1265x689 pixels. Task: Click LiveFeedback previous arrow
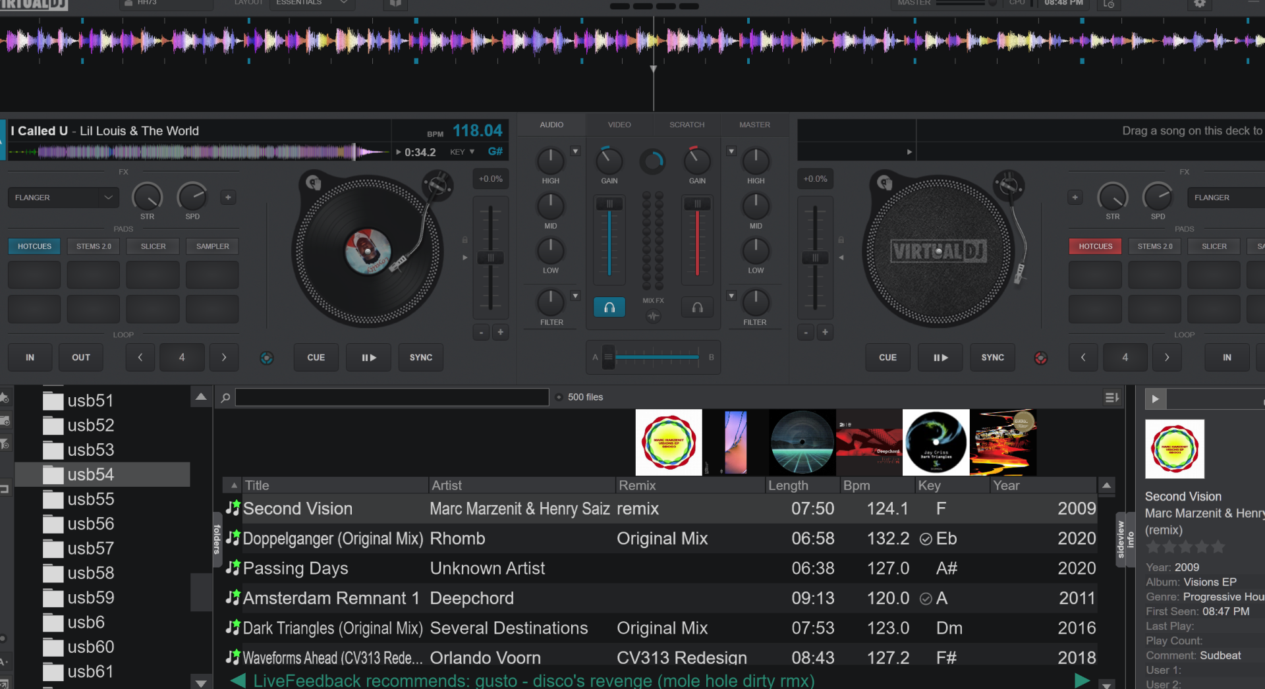(238, 680)
